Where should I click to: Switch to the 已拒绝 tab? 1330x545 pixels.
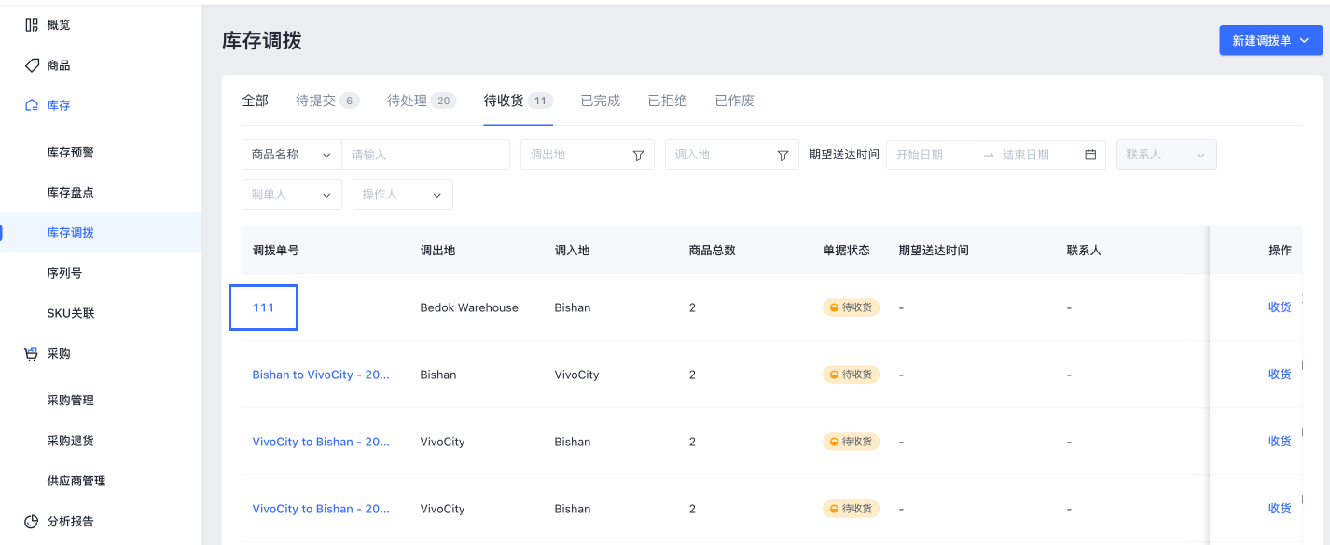pyautogui.click(x=668, y=101)
